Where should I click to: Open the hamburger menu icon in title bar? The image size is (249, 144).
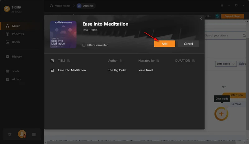[x=222, y=6]
